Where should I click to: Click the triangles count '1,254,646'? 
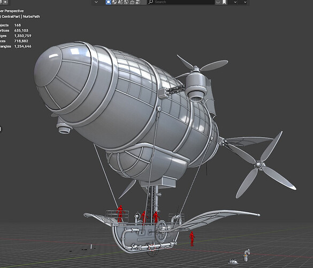pyautogui.click(x=23, y=47)
